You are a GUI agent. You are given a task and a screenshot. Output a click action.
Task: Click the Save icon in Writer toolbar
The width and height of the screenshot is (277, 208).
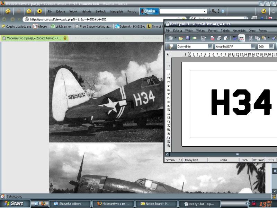pyautogui.click(x=188, y=38)
